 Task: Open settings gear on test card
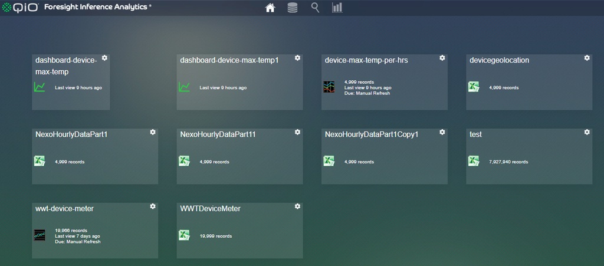coord(587,132)
